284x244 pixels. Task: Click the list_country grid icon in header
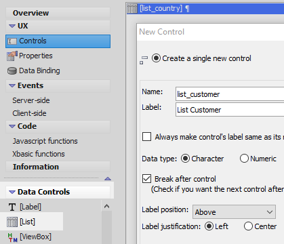pyautogui.click(x=132, y=9)
